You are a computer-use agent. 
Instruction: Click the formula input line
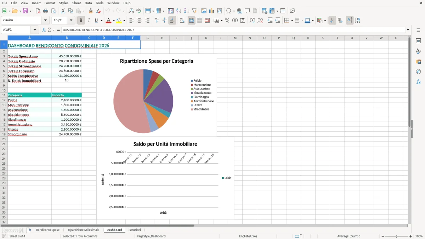point(233,30)
